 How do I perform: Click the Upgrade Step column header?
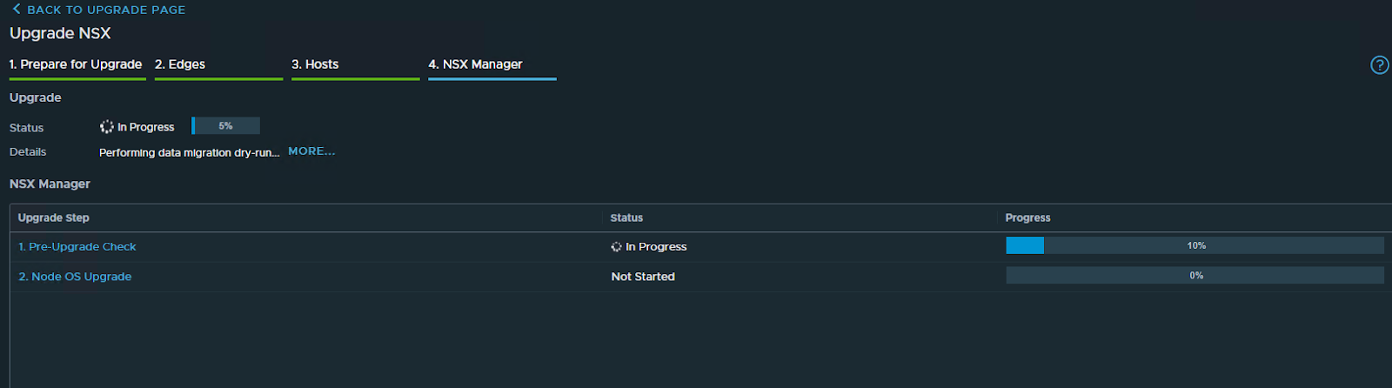(x=54, y=217)
